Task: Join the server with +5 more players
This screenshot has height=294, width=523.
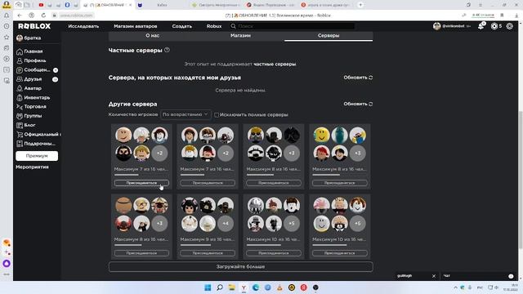Action: click(x=274, y=253)
